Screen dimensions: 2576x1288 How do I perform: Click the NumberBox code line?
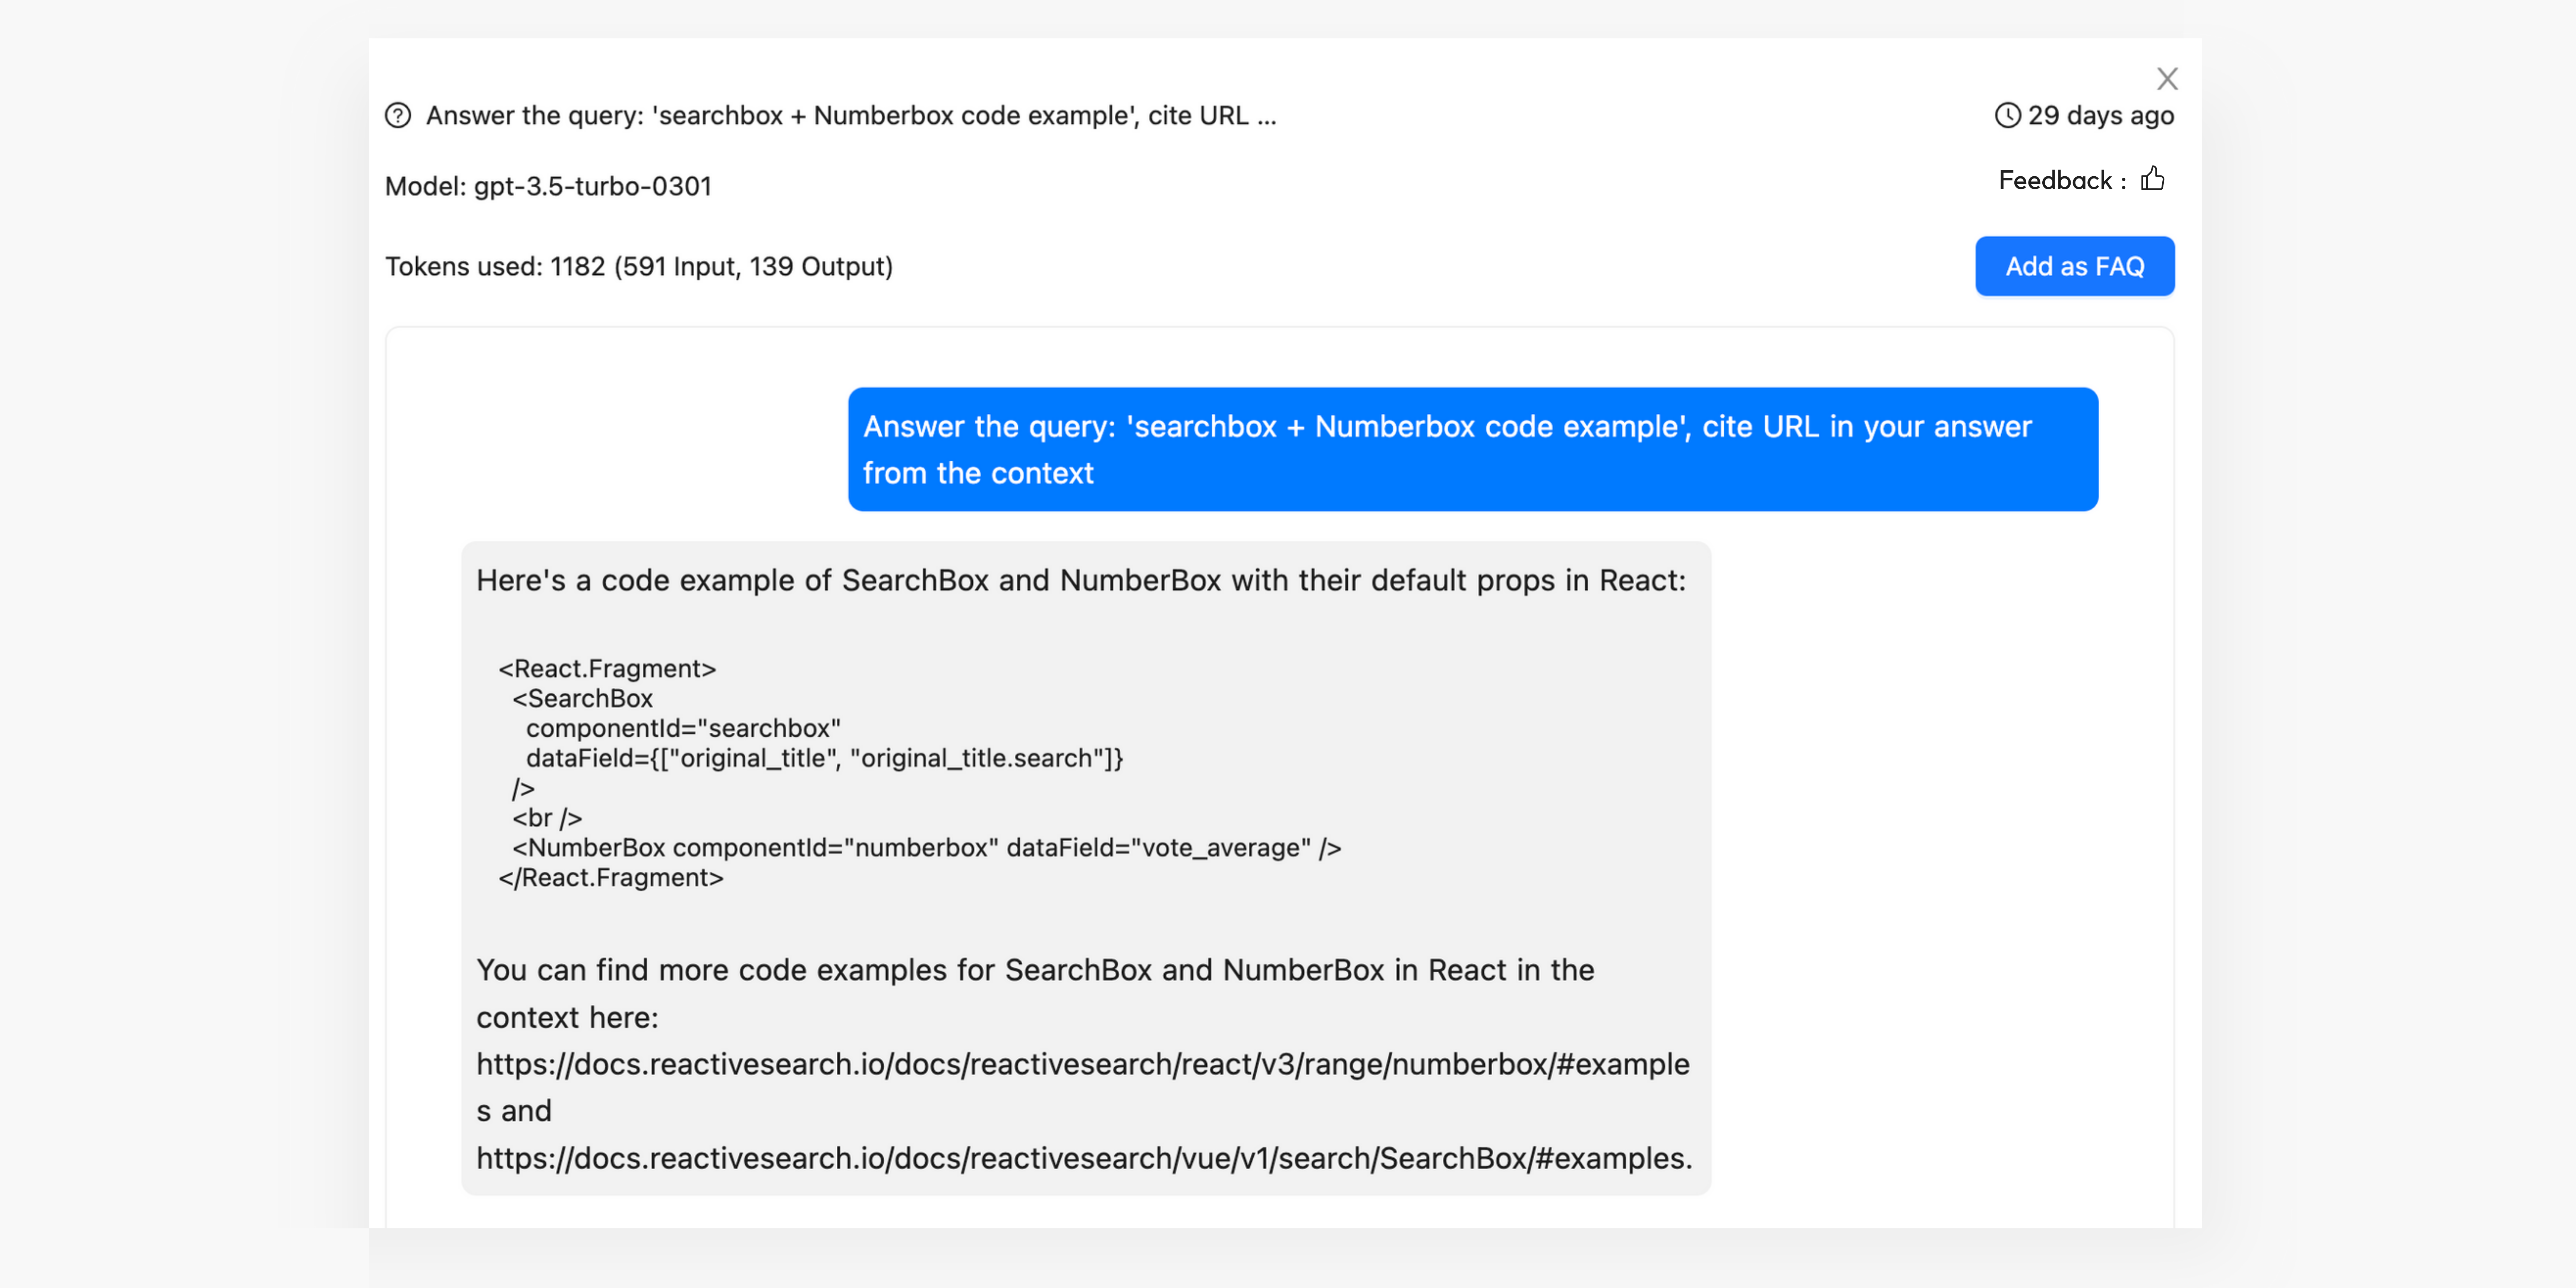point(926,848)
